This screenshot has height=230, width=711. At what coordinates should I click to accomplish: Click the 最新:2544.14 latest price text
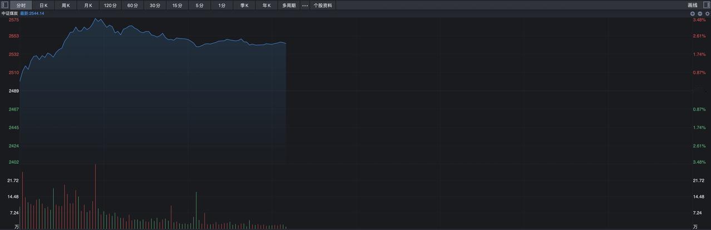pyautogui.click(x=32, y=13)
